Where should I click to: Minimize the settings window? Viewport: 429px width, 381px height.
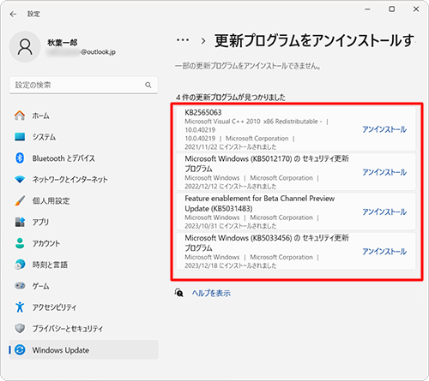[x=367, y=9]
